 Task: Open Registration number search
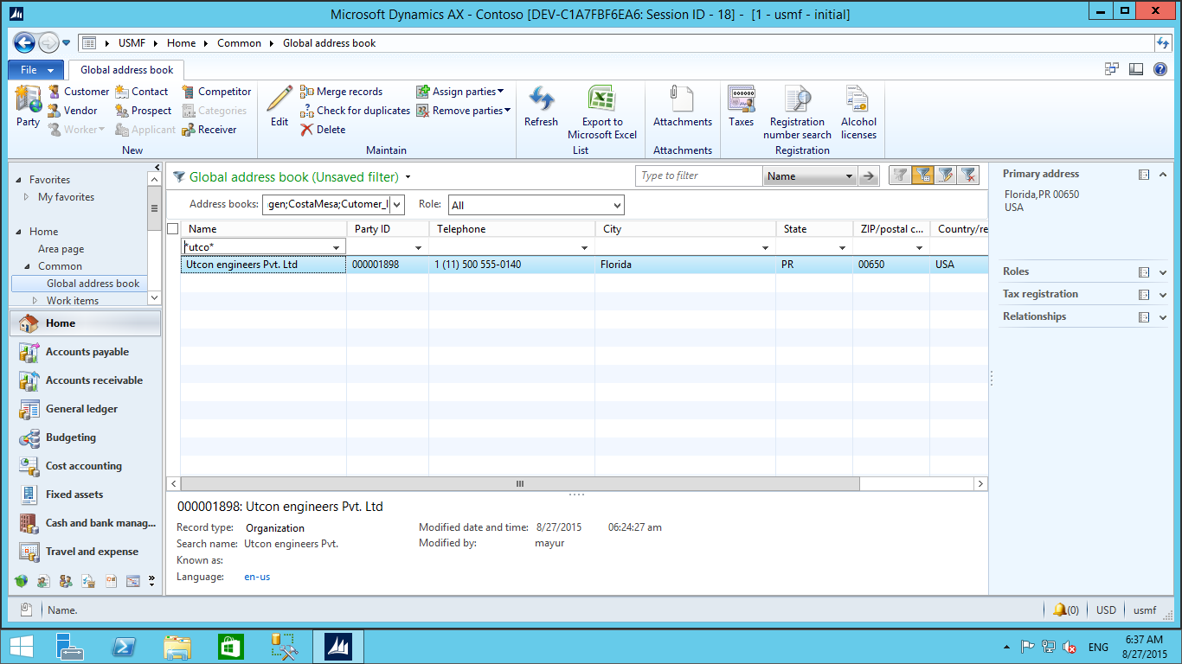click(797, 112)
